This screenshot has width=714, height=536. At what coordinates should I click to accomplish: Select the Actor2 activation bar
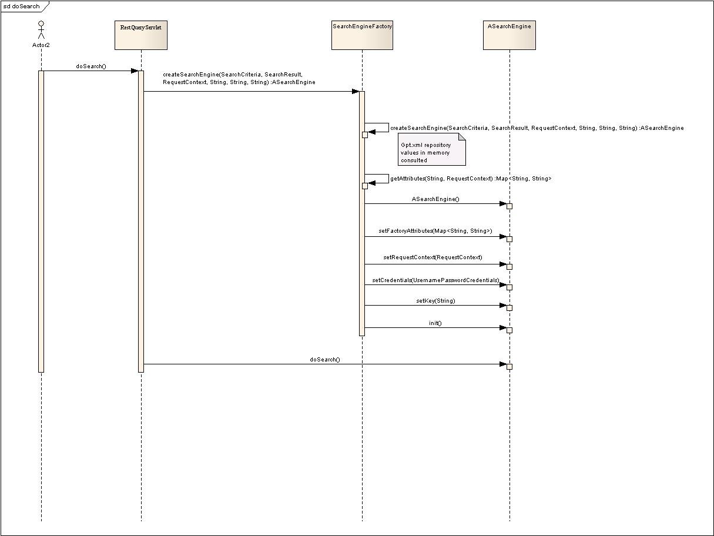point(41,222)
